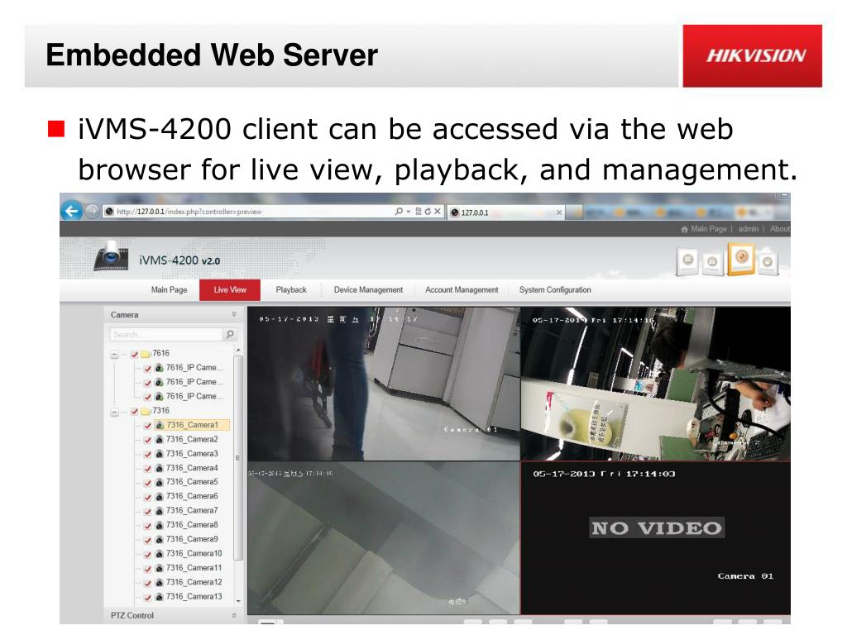This screenshot has width=847, height=635.
Task: Click the 7316 folder icon
Action: click(146, 412)
